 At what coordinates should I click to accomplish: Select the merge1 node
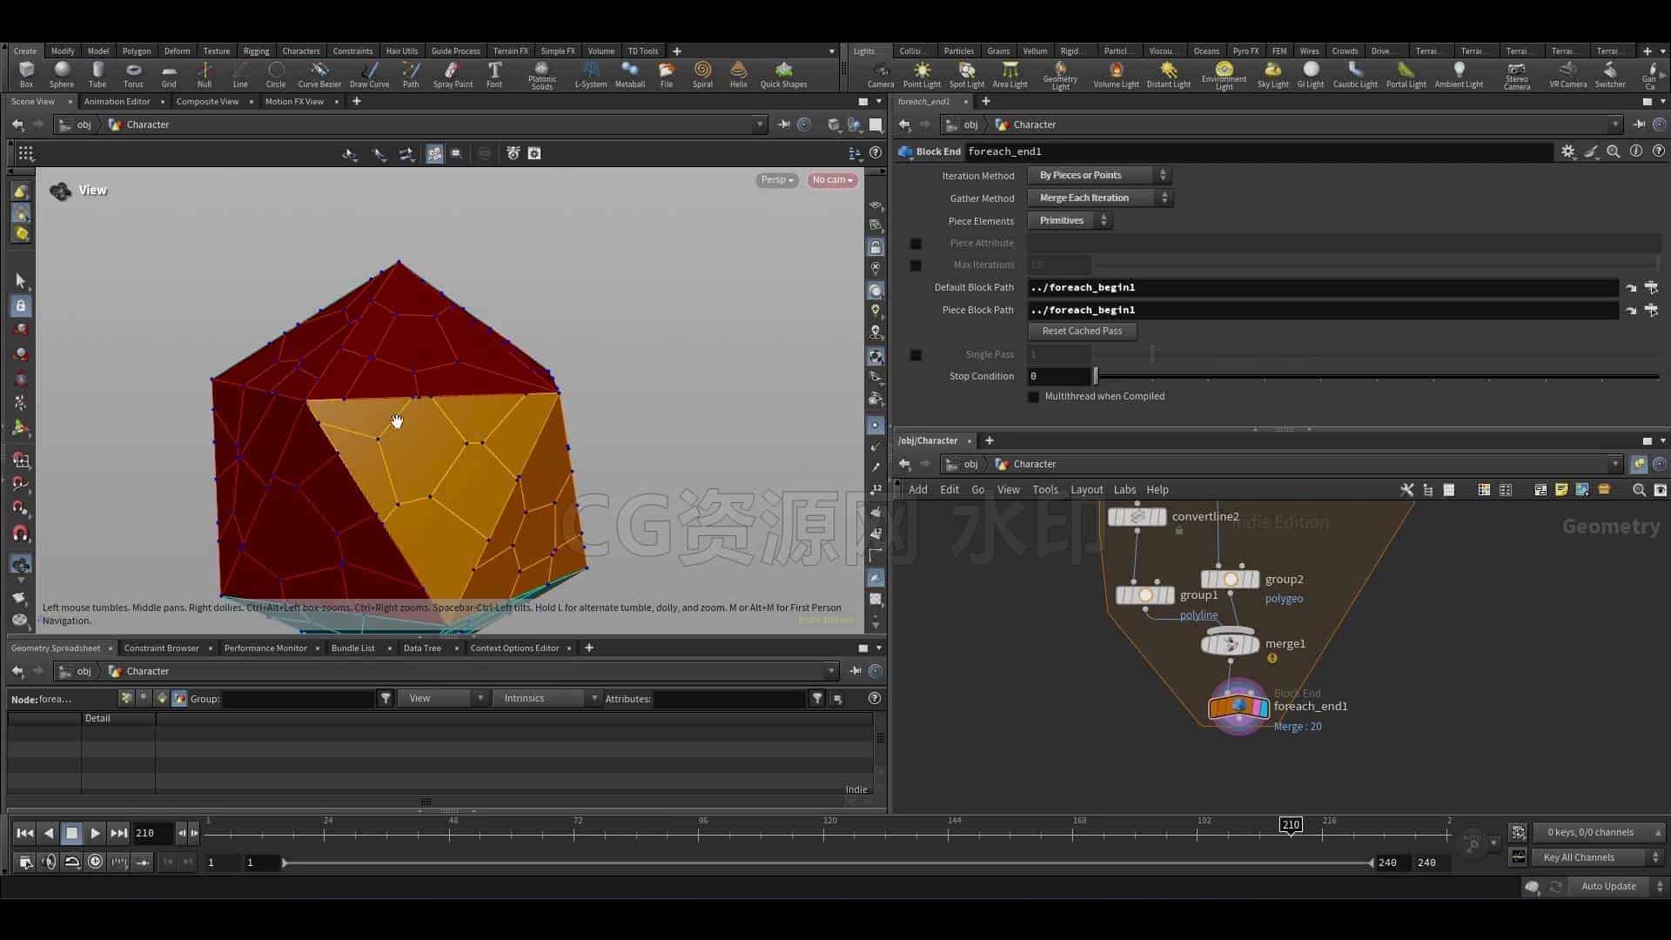coord(1230,644)
